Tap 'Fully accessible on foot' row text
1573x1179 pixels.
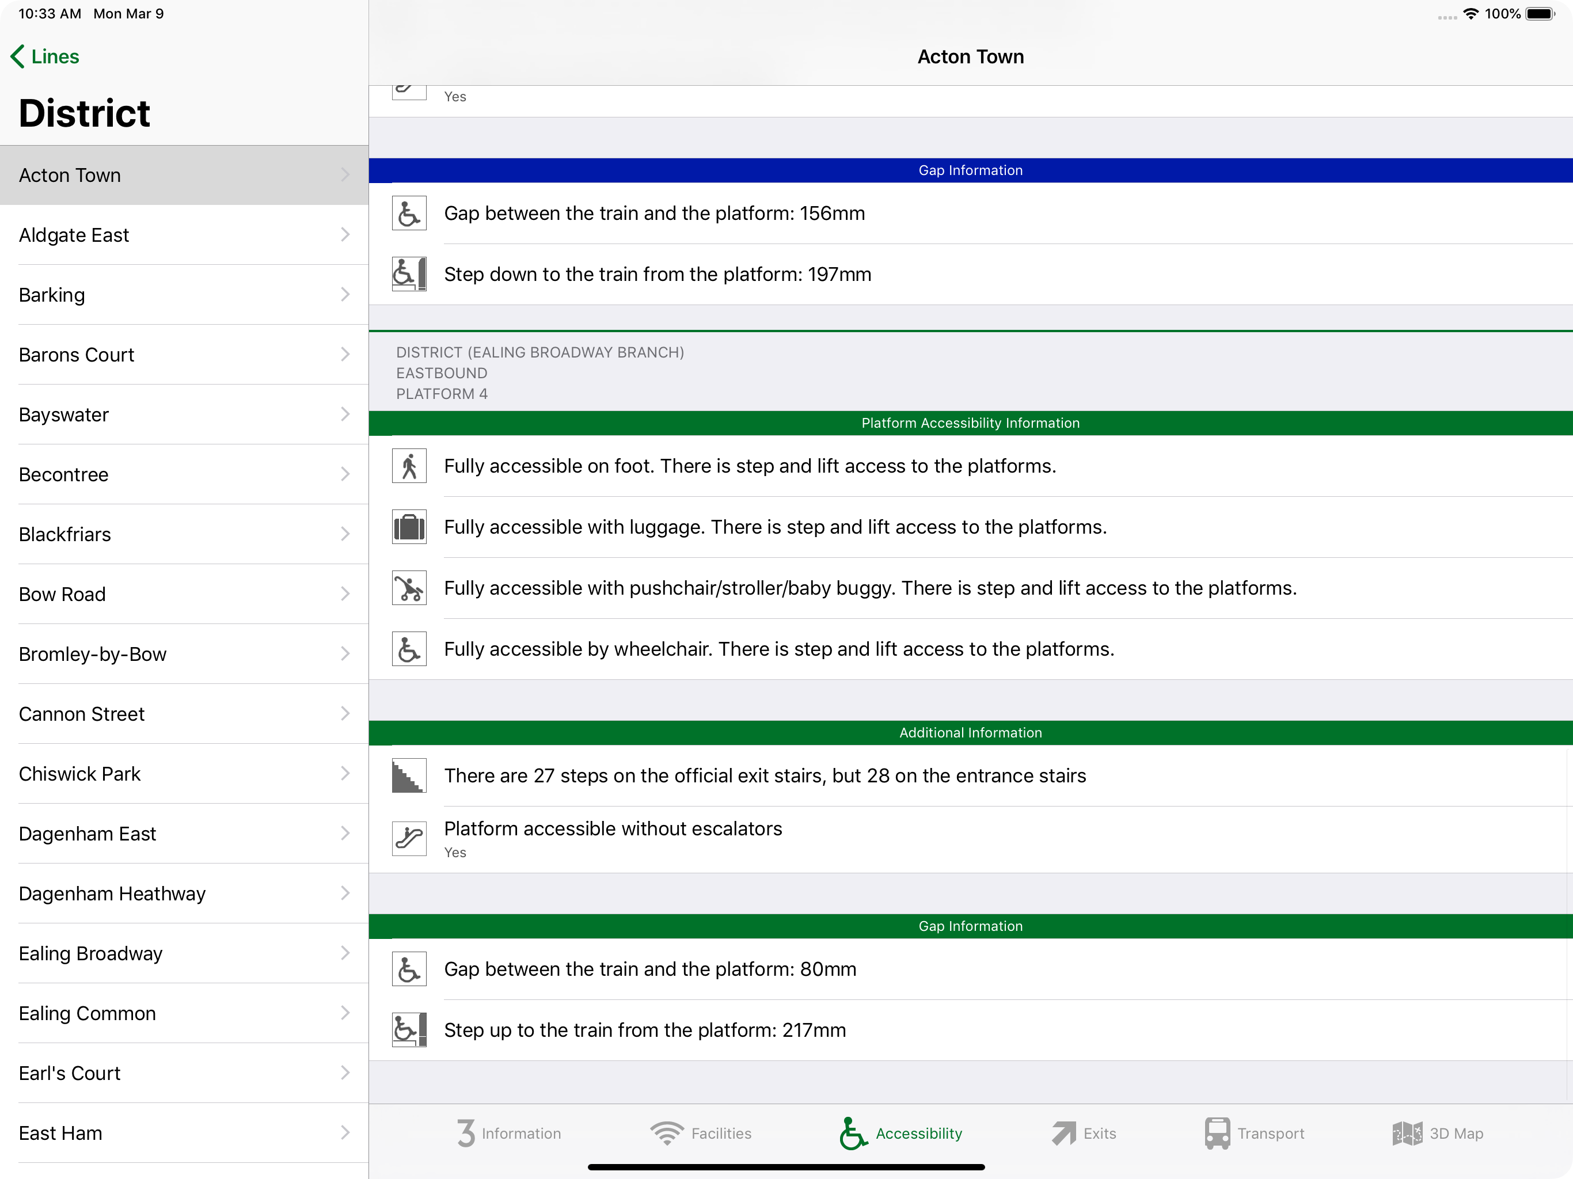[x=750, y=466]
